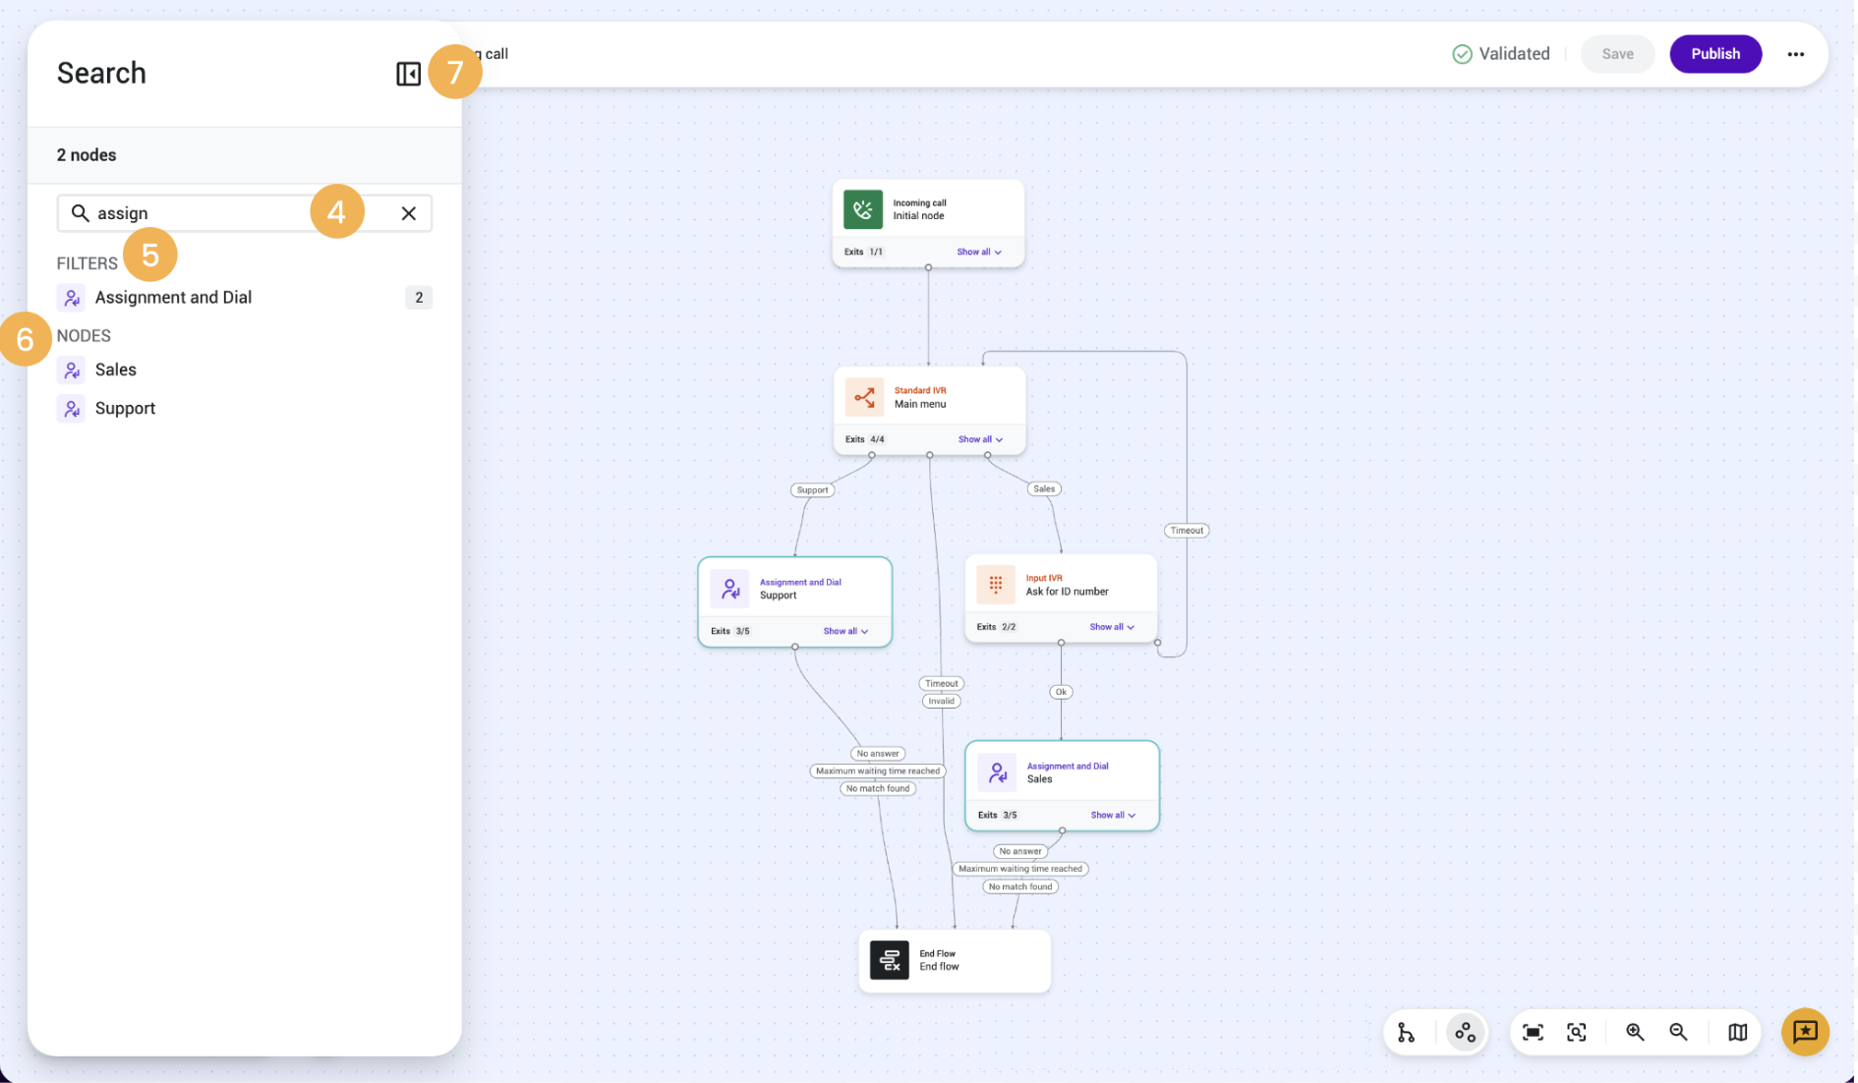Click the zoom out magnifier icon
1858x1083 pixels.
point(1679,1032)
